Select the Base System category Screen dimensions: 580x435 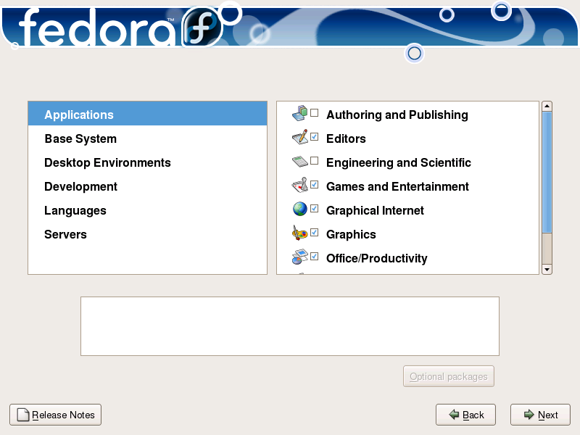(x=148, y=138)
